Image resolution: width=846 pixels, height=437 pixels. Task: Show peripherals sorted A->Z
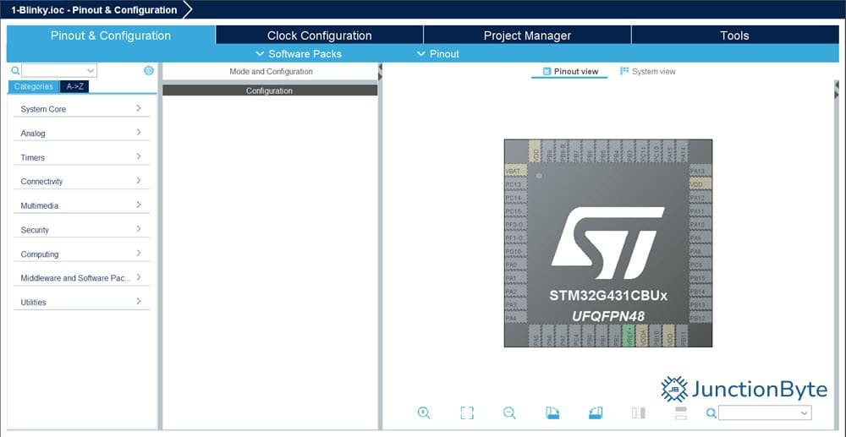click(x=74, y=86)
